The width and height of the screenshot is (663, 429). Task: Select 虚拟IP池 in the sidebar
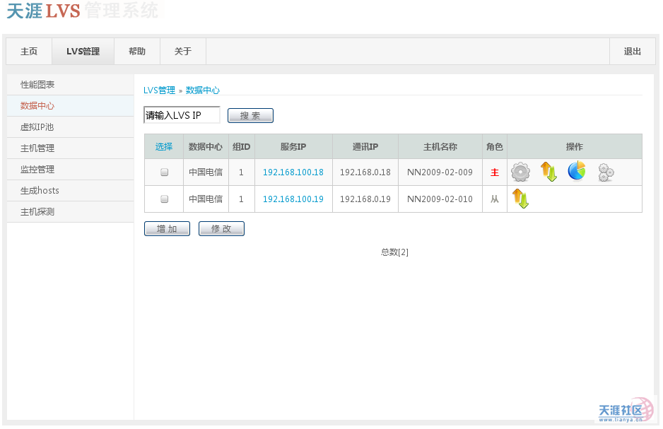click(x=37, y=127)
